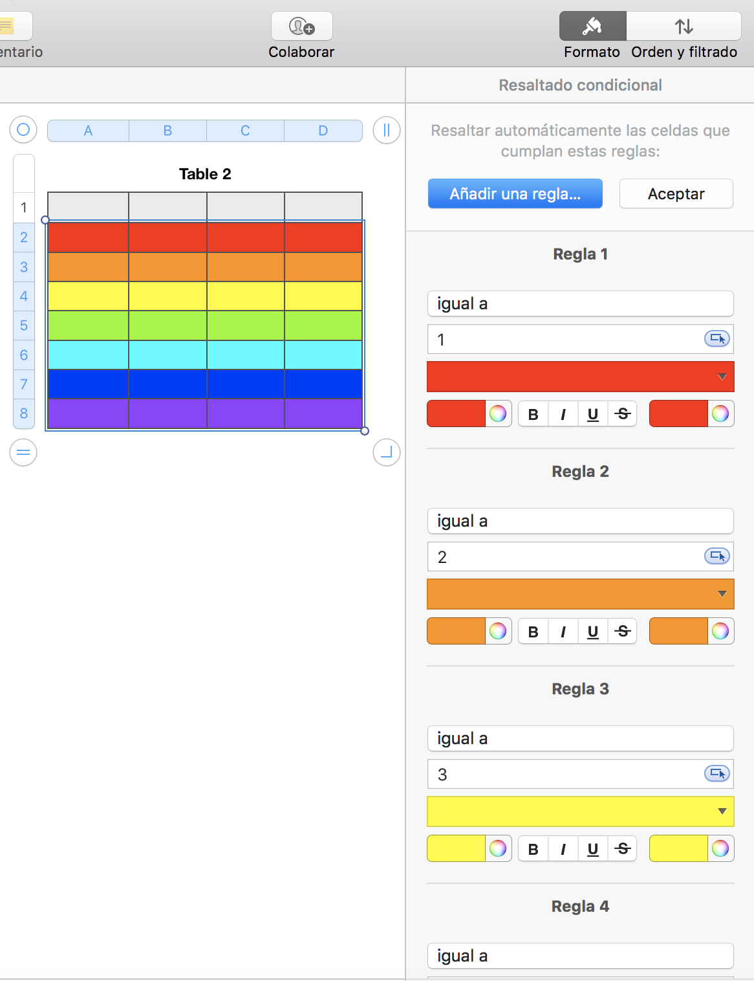The image size is (754, 981).
Task: Open the Colaborar sharing icon
Action: tap(301, 27)
